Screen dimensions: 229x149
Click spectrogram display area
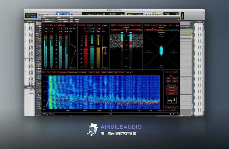(x=103, y=92)
